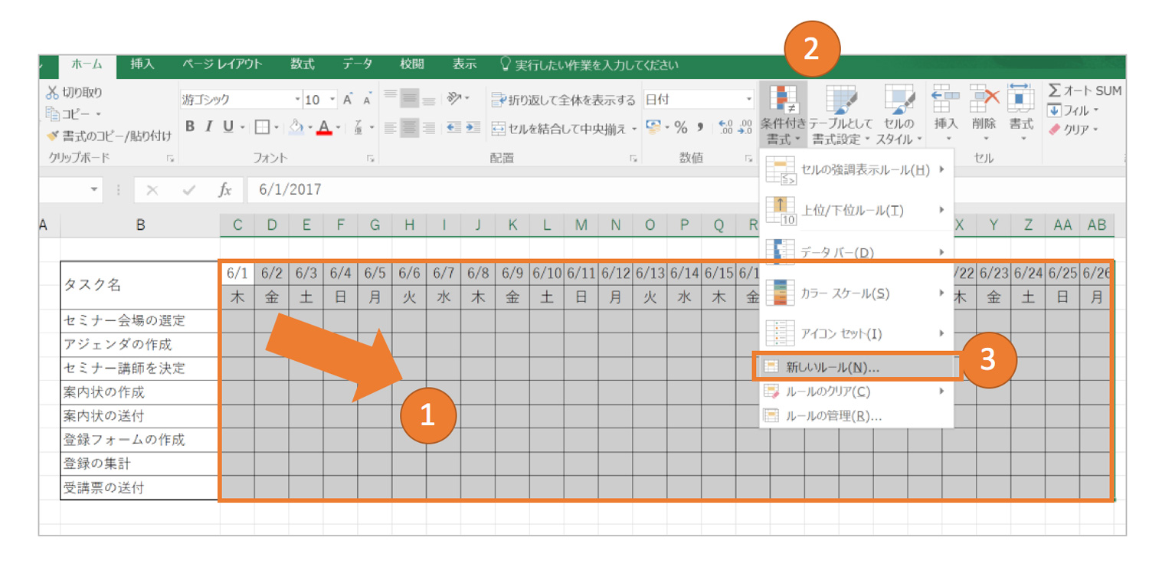The image size is (1149, 567).
Task: Open カラー スケール(S) submenu
Action: pyautogui.click(x=856, y=293)
